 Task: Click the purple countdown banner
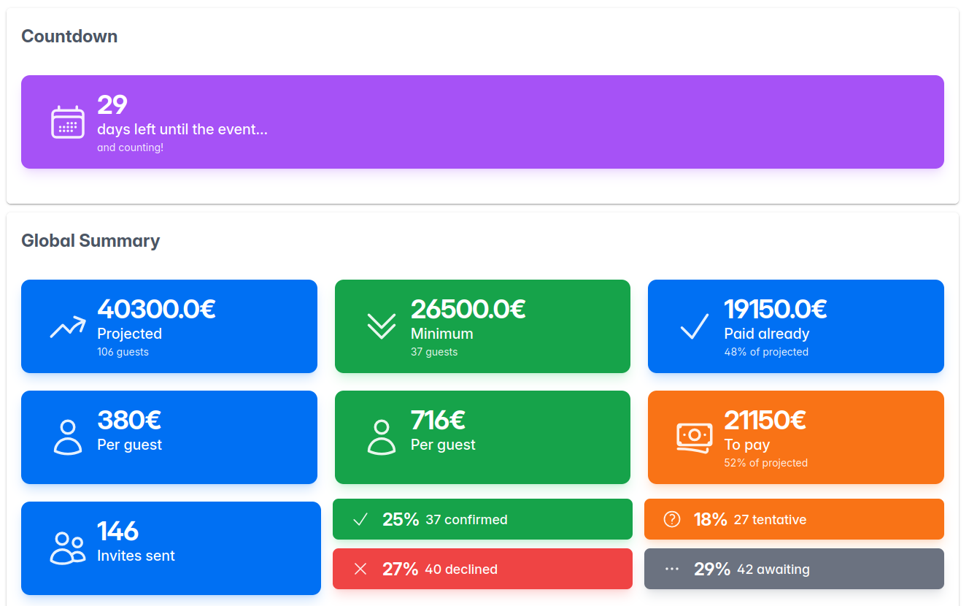(x=482, y=122)
